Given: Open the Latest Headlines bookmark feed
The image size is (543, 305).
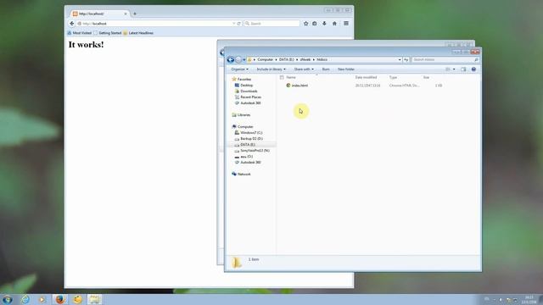Looking at the screenshot, I should click(138, 33).
